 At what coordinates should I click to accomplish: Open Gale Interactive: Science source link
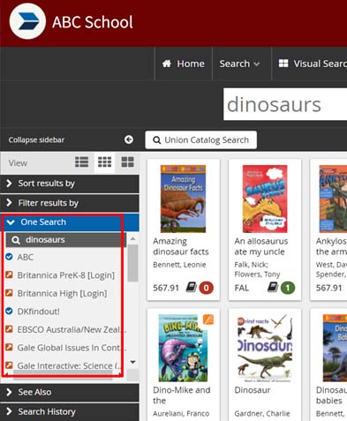pyautogui.click(x=70, y=365)
